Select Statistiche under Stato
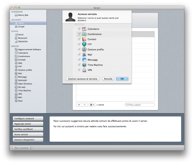The width and height of the screenshot is (194, 164). 23,41
